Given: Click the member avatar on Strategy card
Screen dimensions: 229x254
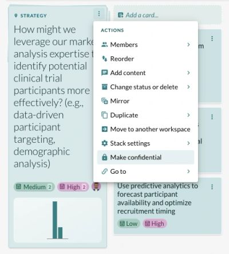Looking at the screenshot, I should [x=96, y=187].
